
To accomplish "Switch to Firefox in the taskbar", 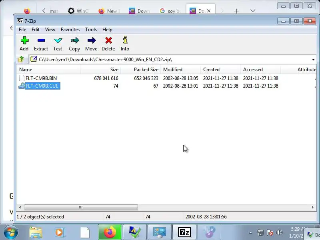I will click(x=110, y=232).
